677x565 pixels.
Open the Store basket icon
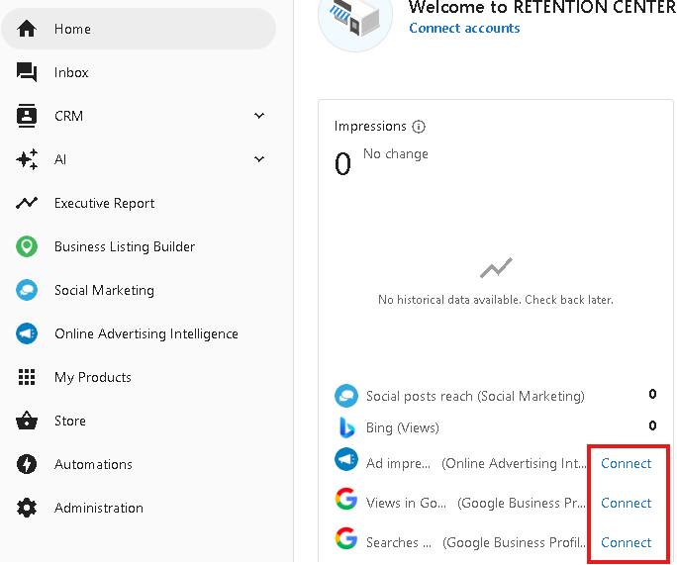27,421
